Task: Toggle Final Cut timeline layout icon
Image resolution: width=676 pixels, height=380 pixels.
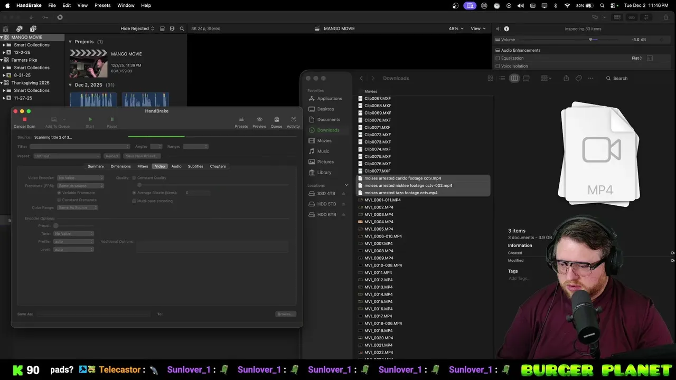Action: (x=631, y=17)
